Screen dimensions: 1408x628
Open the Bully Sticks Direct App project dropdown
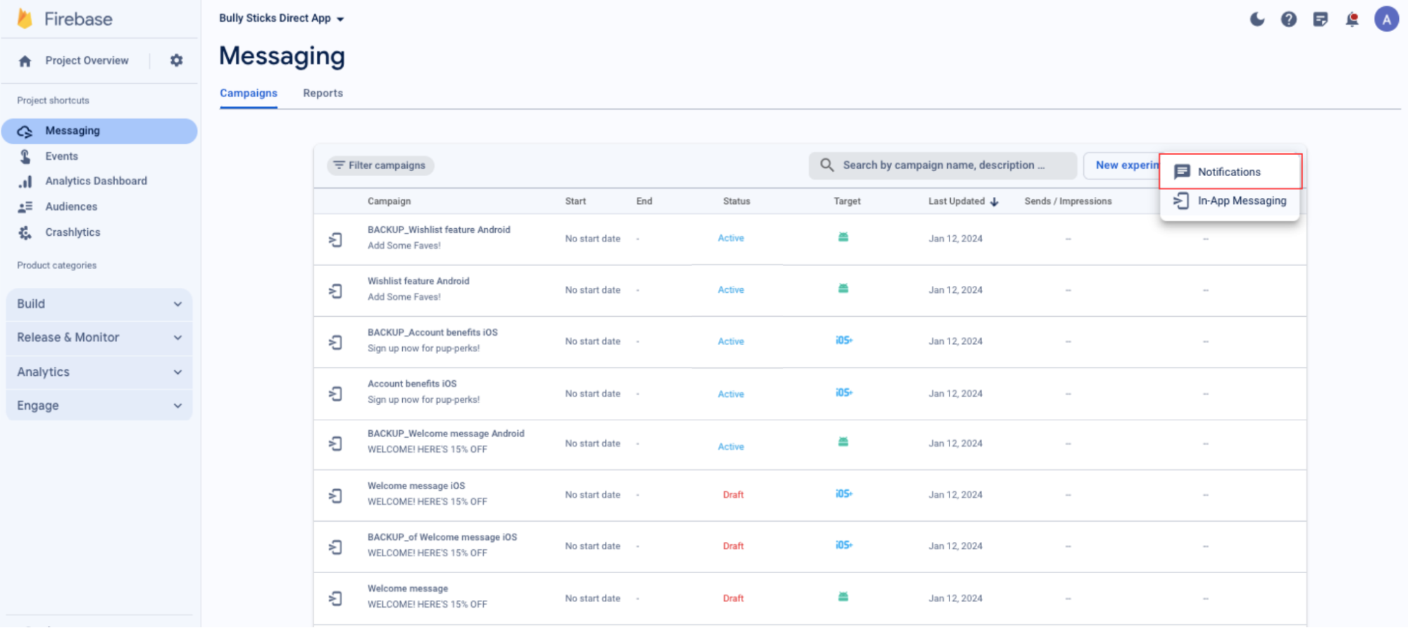[x=281, y=18]
